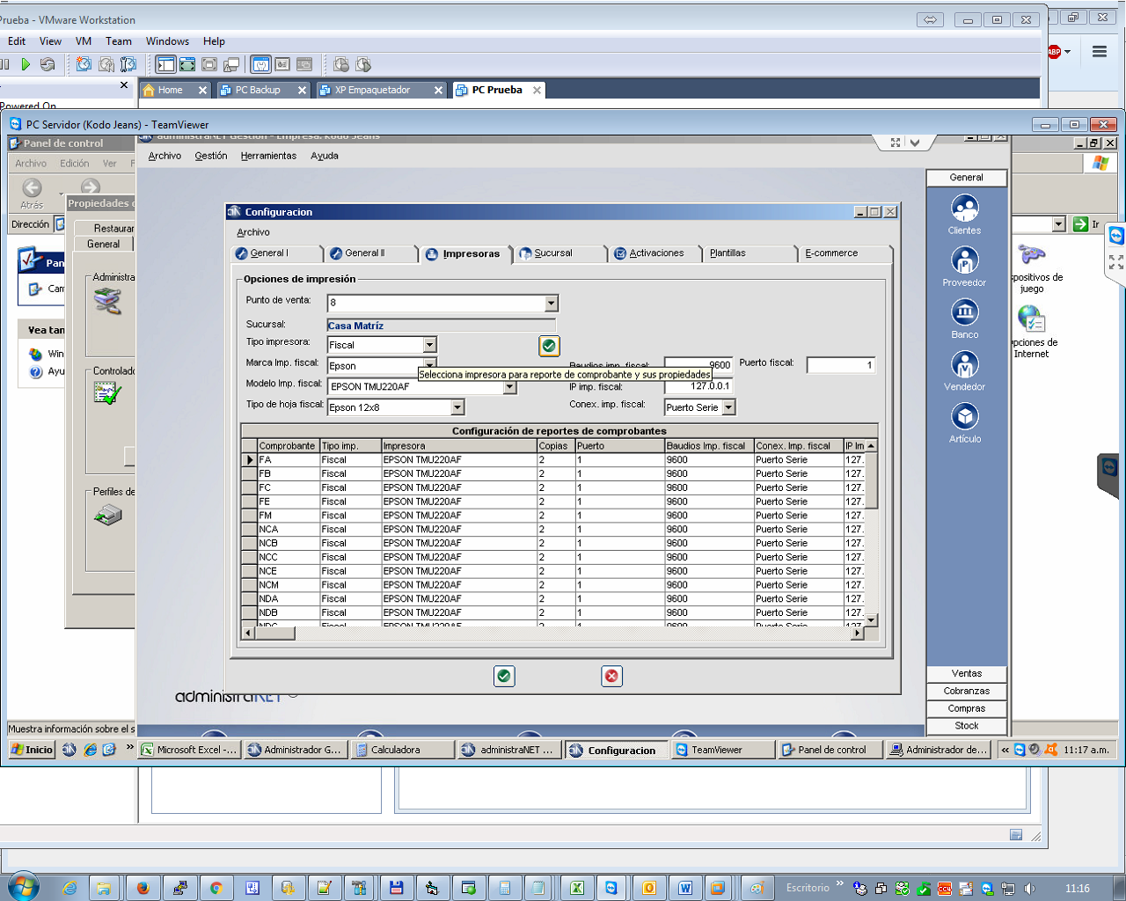Click the Windows Inicio start button

(x=33, y=750)
